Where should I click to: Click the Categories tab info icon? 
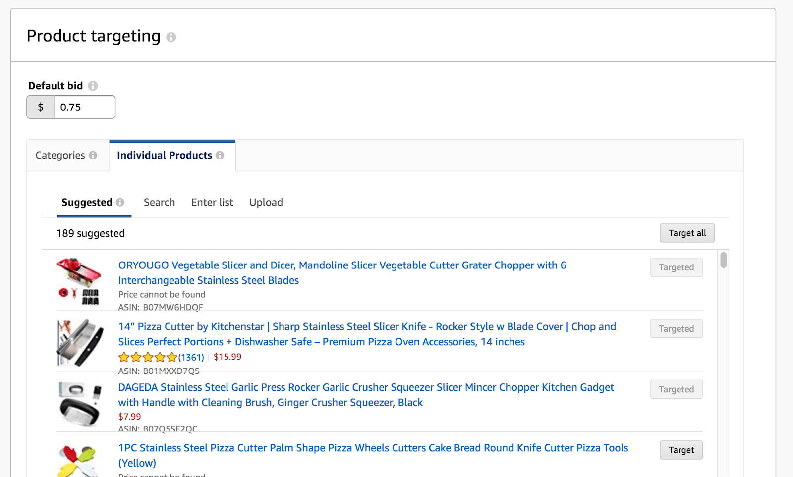[x=93, y=156]
